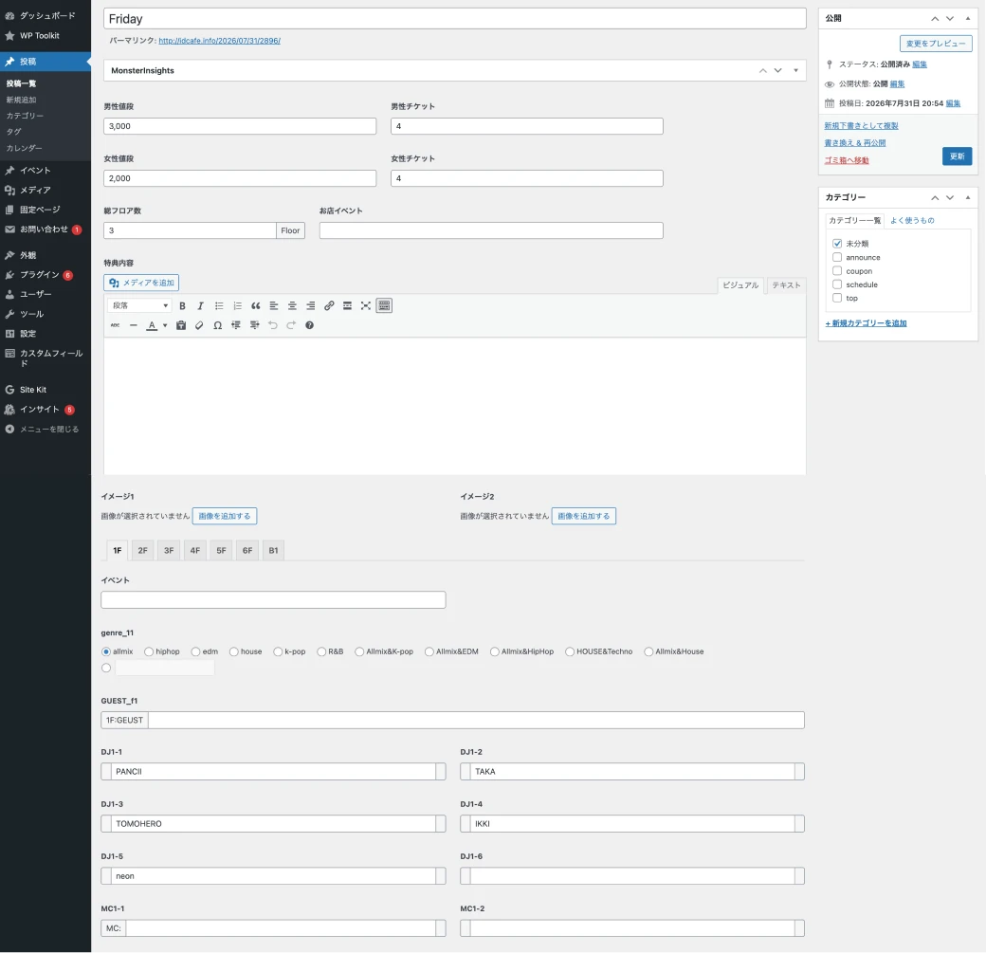
Task: Open the special character omega icon
Action: 217,325
